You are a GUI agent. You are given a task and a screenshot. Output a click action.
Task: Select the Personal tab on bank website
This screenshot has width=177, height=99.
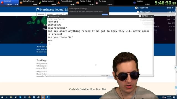pos(41,14)
